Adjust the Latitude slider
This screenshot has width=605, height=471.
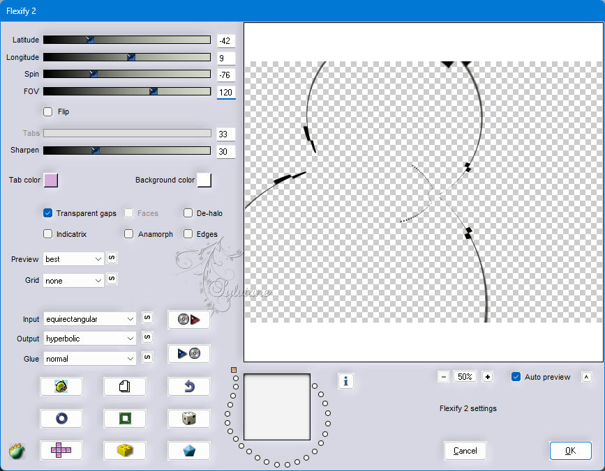[x=127, y=40]
